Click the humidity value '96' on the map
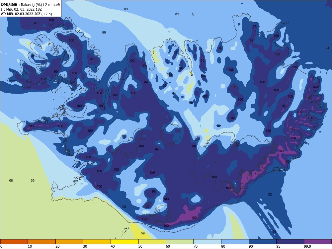The height and width of the screenshot is (249, 332). coord(164,86)
